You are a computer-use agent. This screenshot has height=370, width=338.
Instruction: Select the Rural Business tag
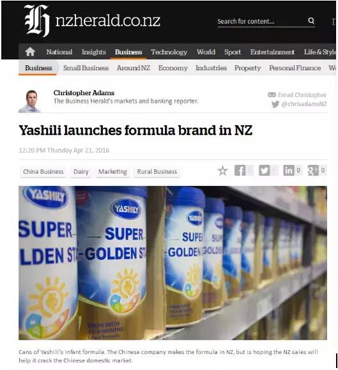157,172
